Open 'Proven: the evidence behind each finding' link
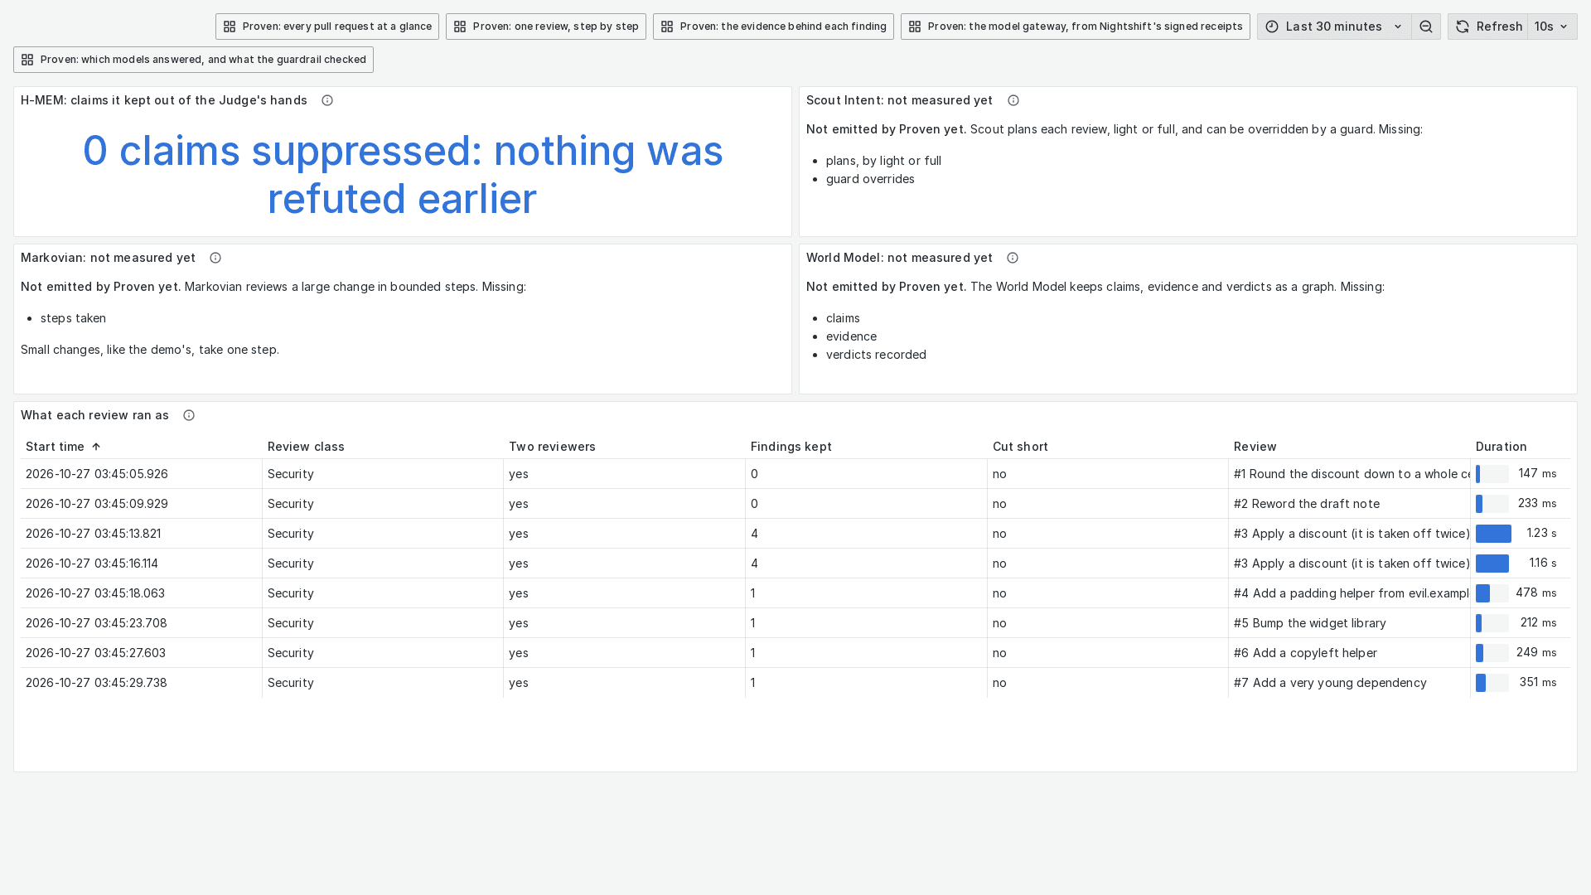 click(x=773, y=27)
